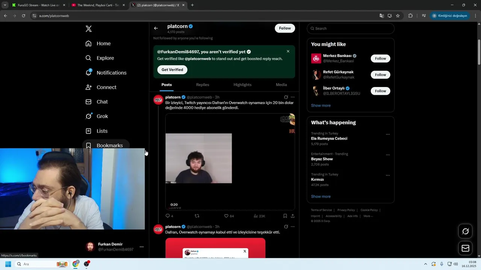Switch to FuruGO Stream browser tab
The width and height of the screenshot is (481, 270).
38,5
